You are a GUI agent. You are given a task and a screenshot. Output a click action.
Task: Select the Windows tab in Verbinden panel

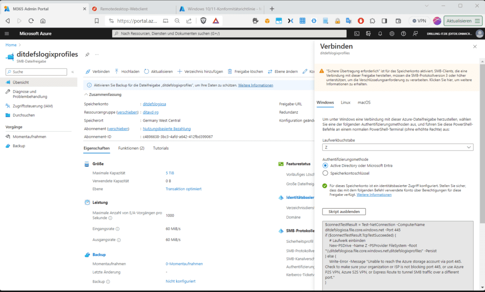[325, 102]
